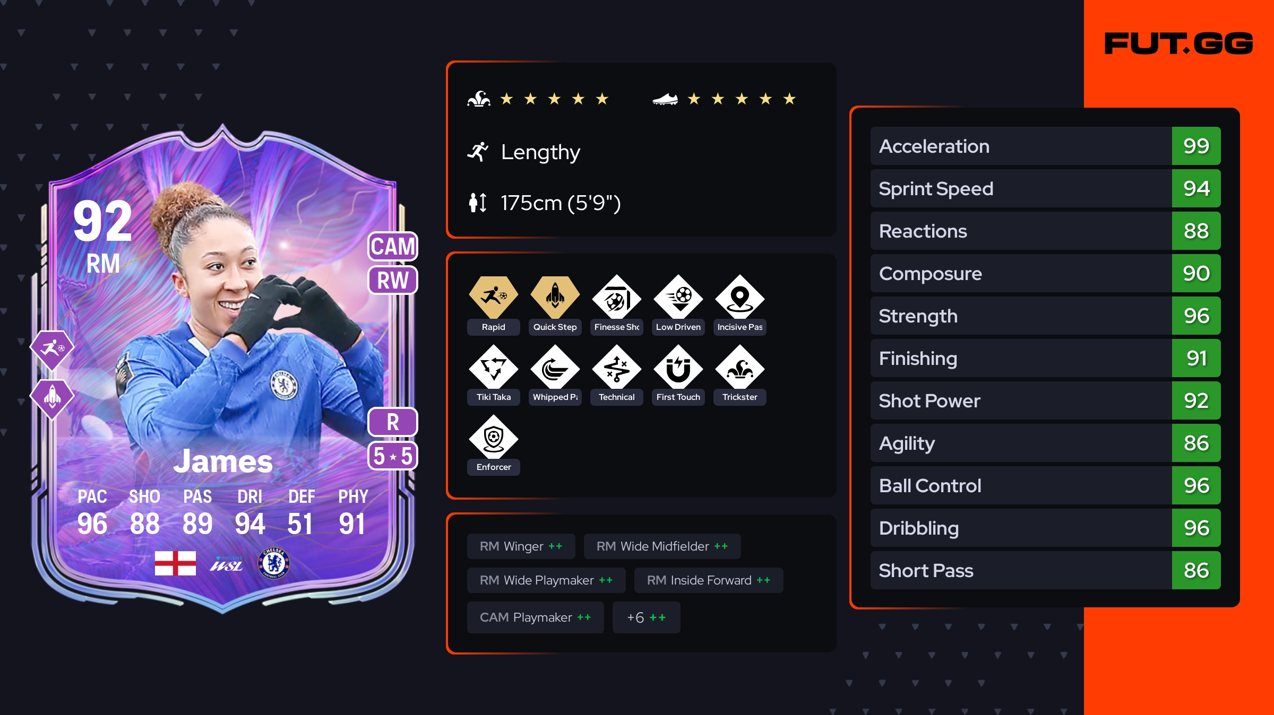1274x715 pixels.
Task: Click the First Touch playstyle icon
Action: click(678, 367)
